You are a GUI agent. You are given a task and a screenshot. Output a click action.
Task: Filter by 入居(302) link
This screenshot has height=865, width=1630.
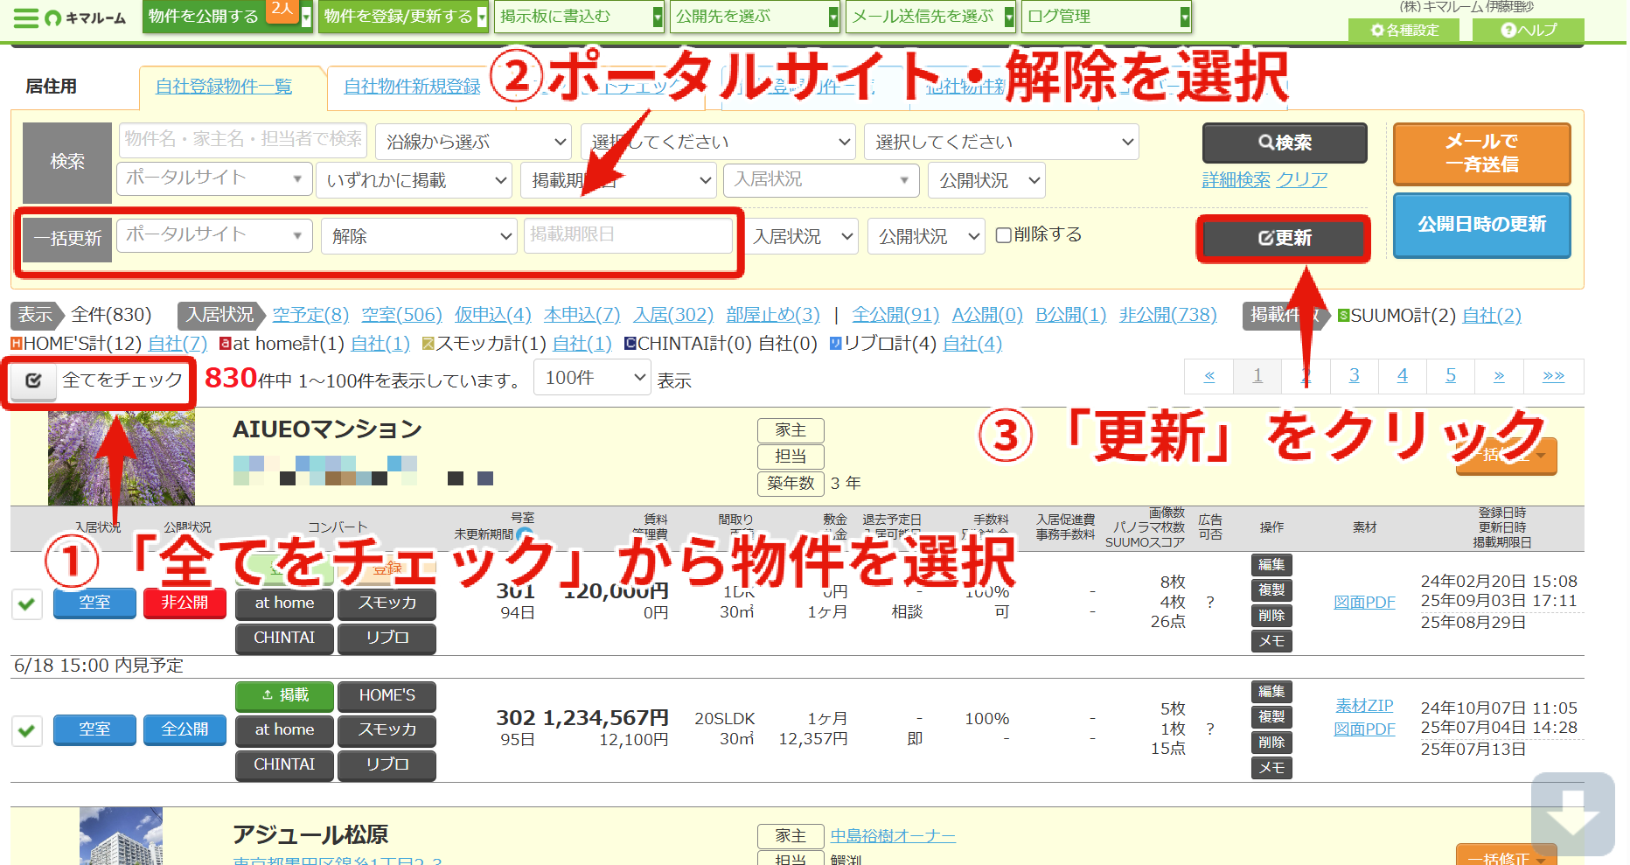pos(673,315)
